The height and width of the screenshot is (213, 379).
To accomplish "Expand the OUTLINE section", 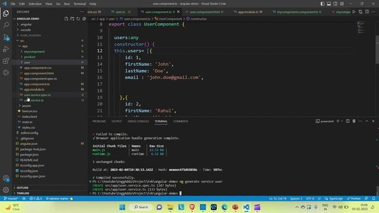I will [23, 188].
